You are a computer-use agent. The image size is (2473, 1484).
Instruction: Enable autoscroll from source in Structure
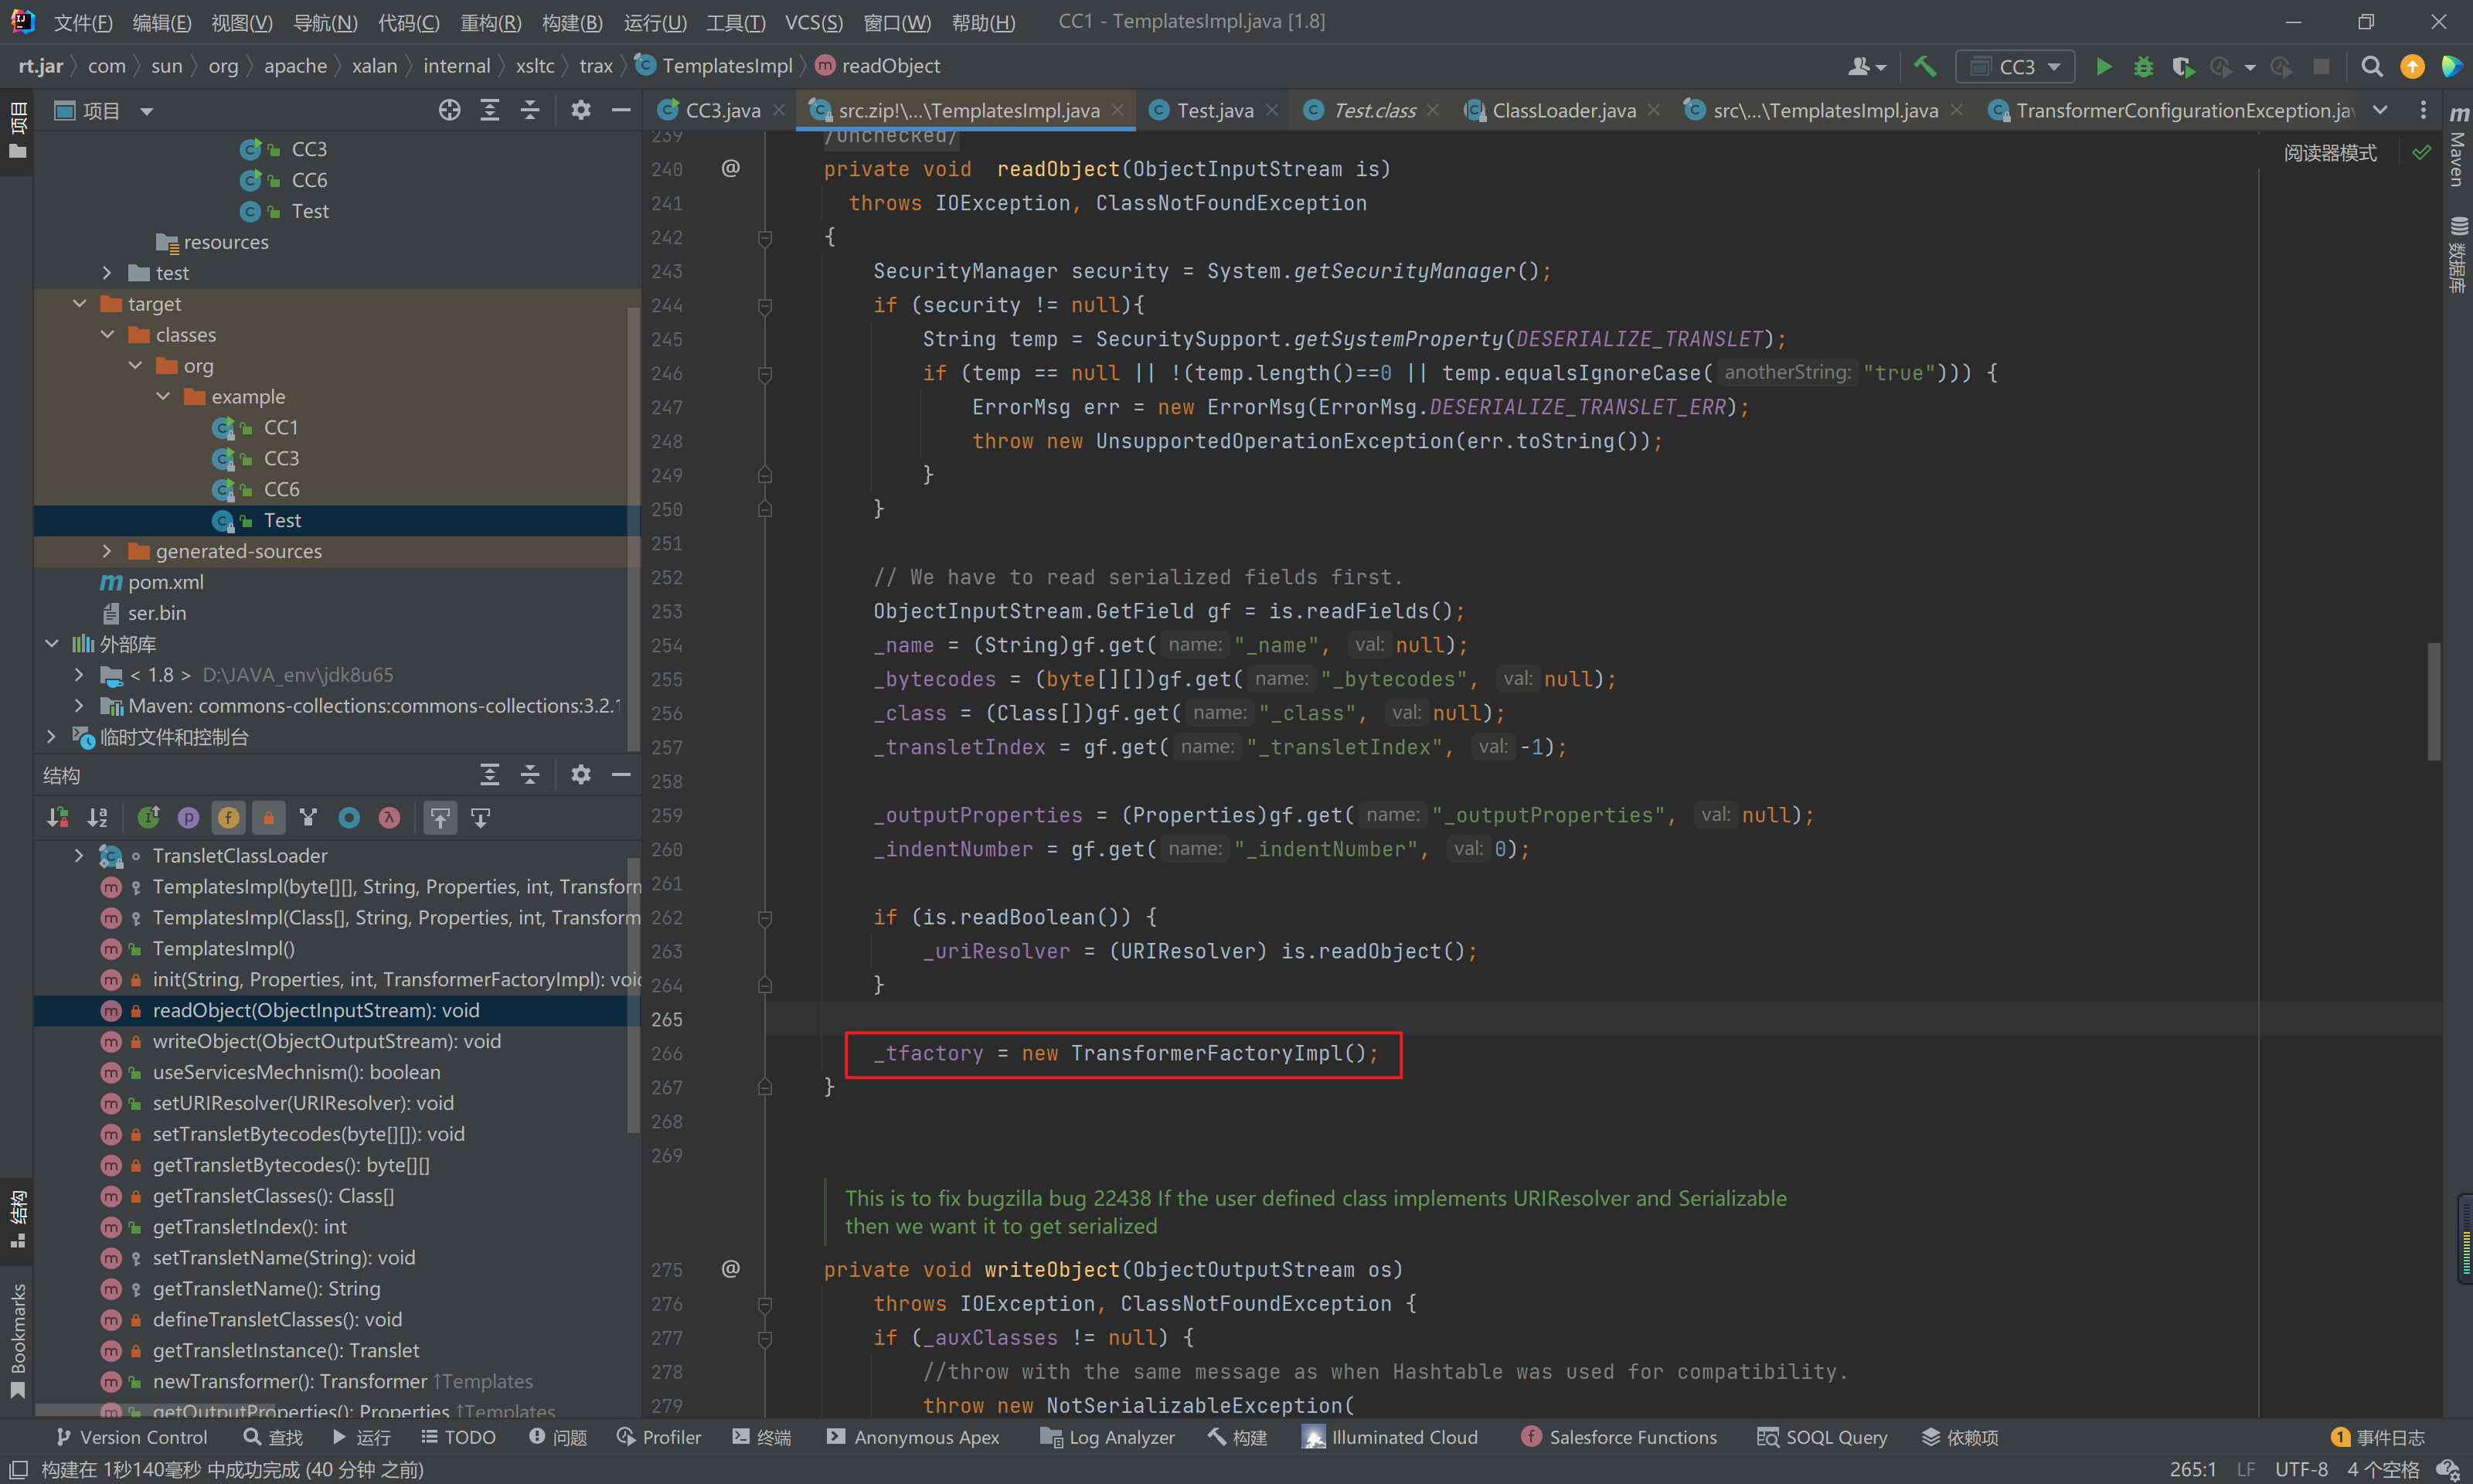pyautogui.click(x=481, y=817)
